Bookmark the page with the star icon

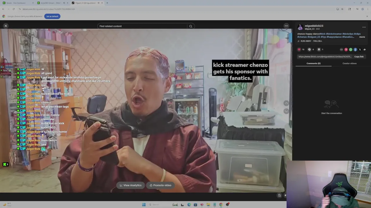pyautogui.click(x=342, y=9)
